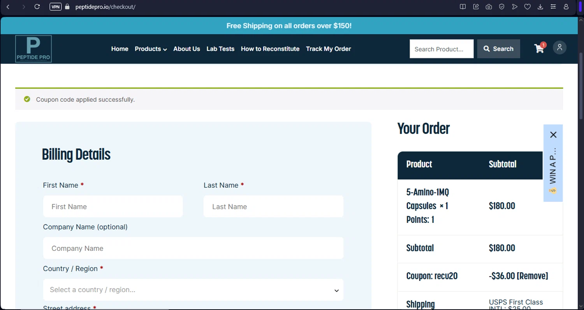
Task: Click the send/play arrow browser icon
Action: point(515,7)
